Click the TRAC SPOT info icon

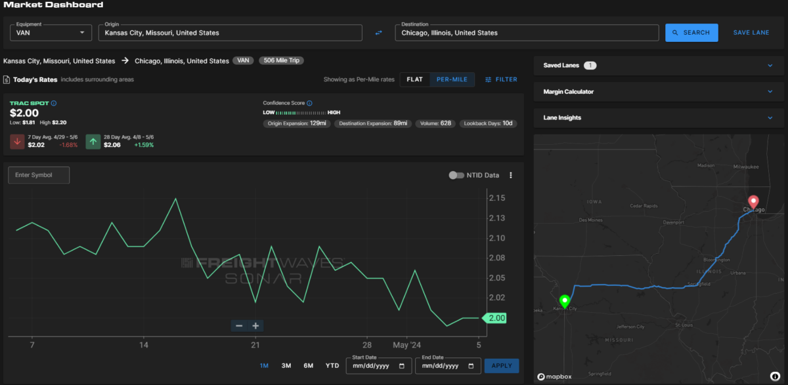pos(54,103)
